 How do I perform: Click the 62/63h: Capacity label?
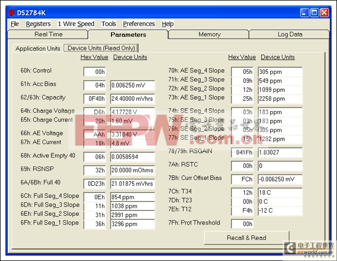click(43, 97)
